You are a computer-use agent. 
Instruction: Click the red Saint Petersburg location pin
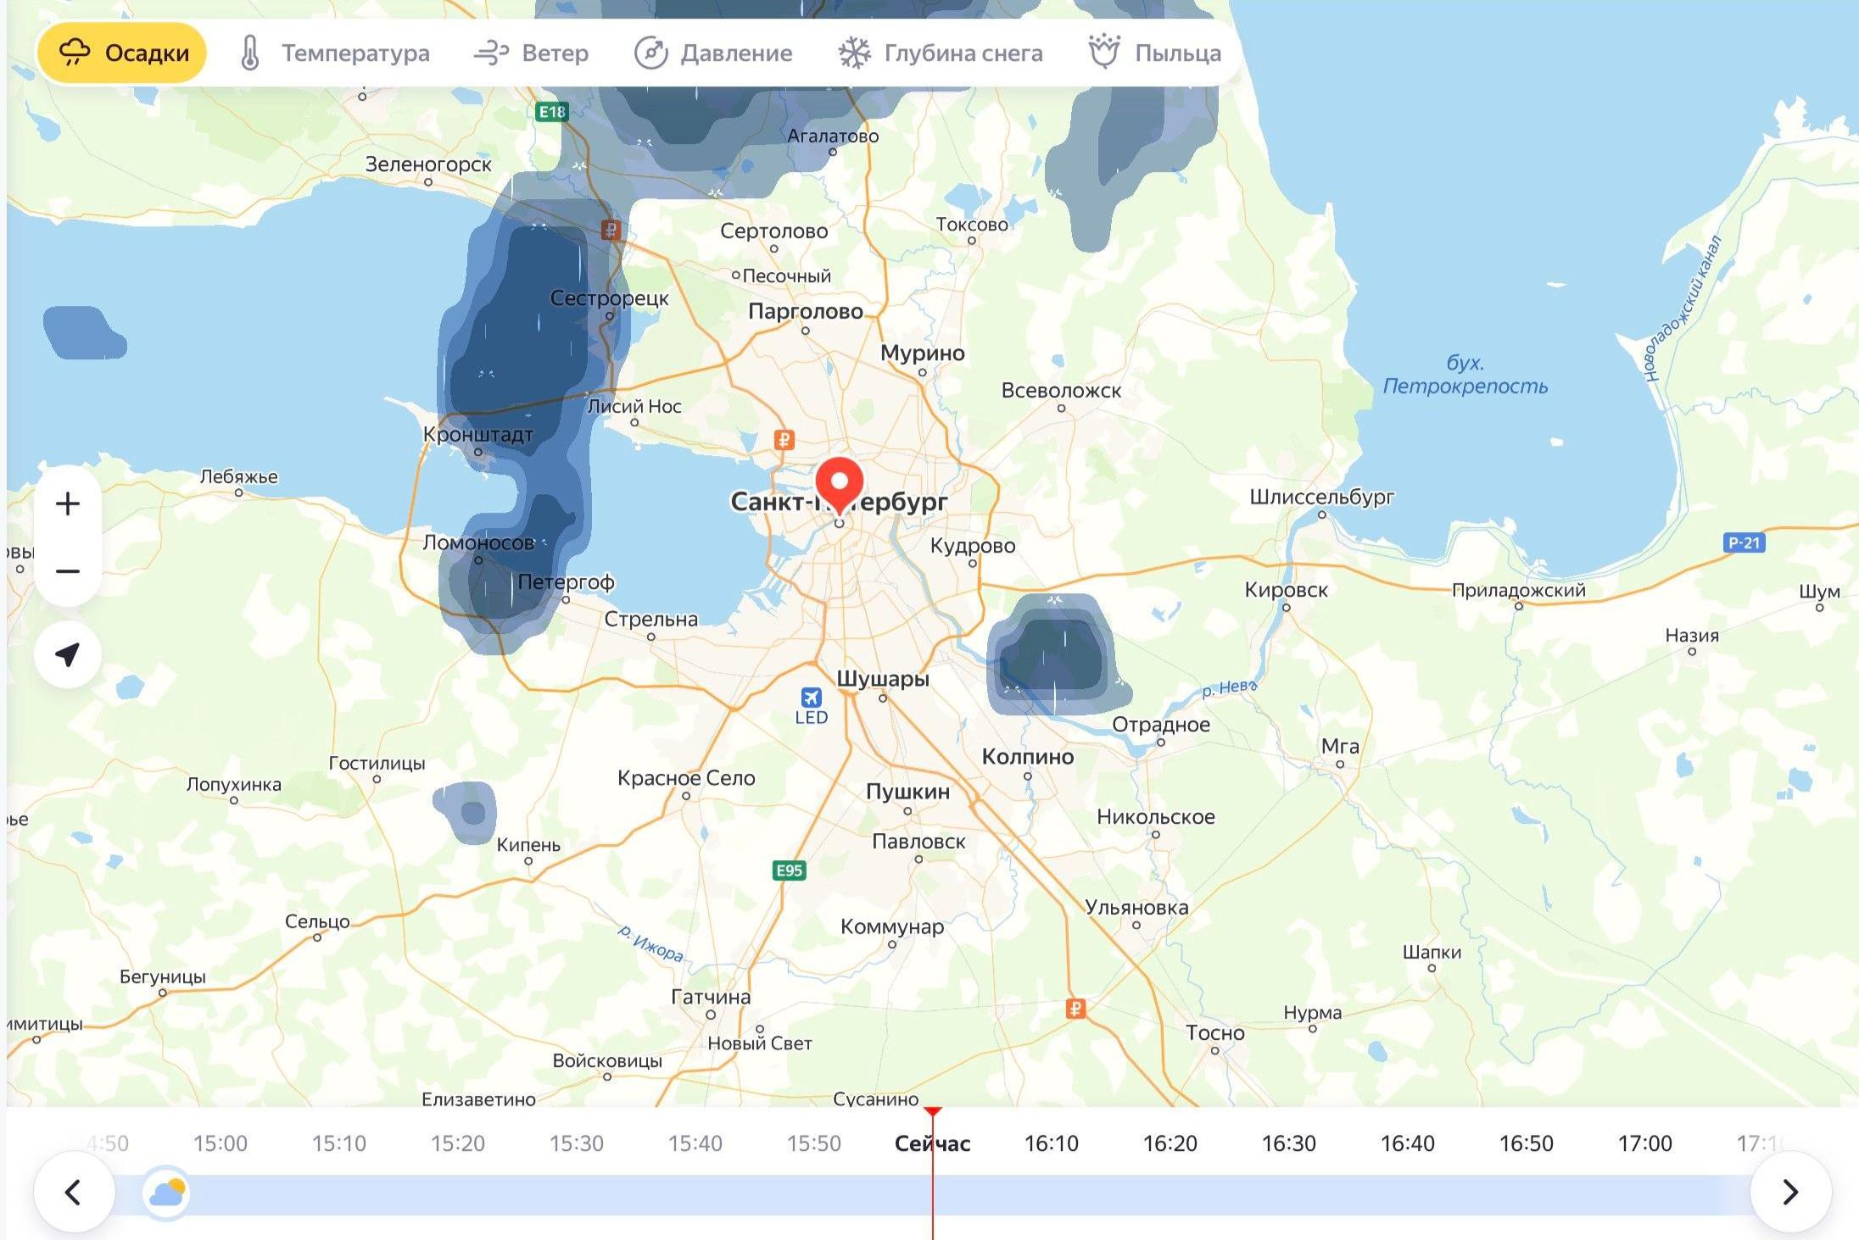click(839, 483)
